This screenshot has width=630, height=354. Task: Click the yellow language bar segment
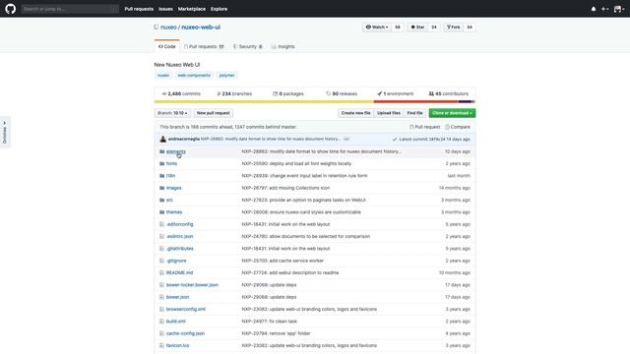pyautogui.click(x=264, y=101)
